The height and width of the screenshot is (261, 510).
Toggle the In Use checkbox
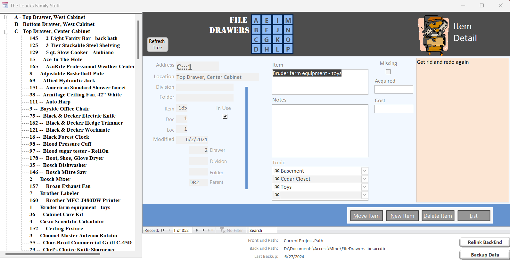(225, 116)
